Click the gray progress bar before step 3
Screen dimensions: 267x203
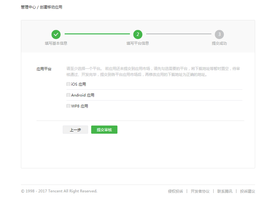(x=179, y=34)
